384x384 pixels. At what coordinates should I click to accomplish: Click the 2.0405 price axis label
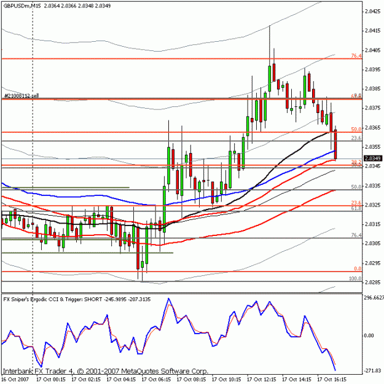pyautogui.click(x=373, y=50)
